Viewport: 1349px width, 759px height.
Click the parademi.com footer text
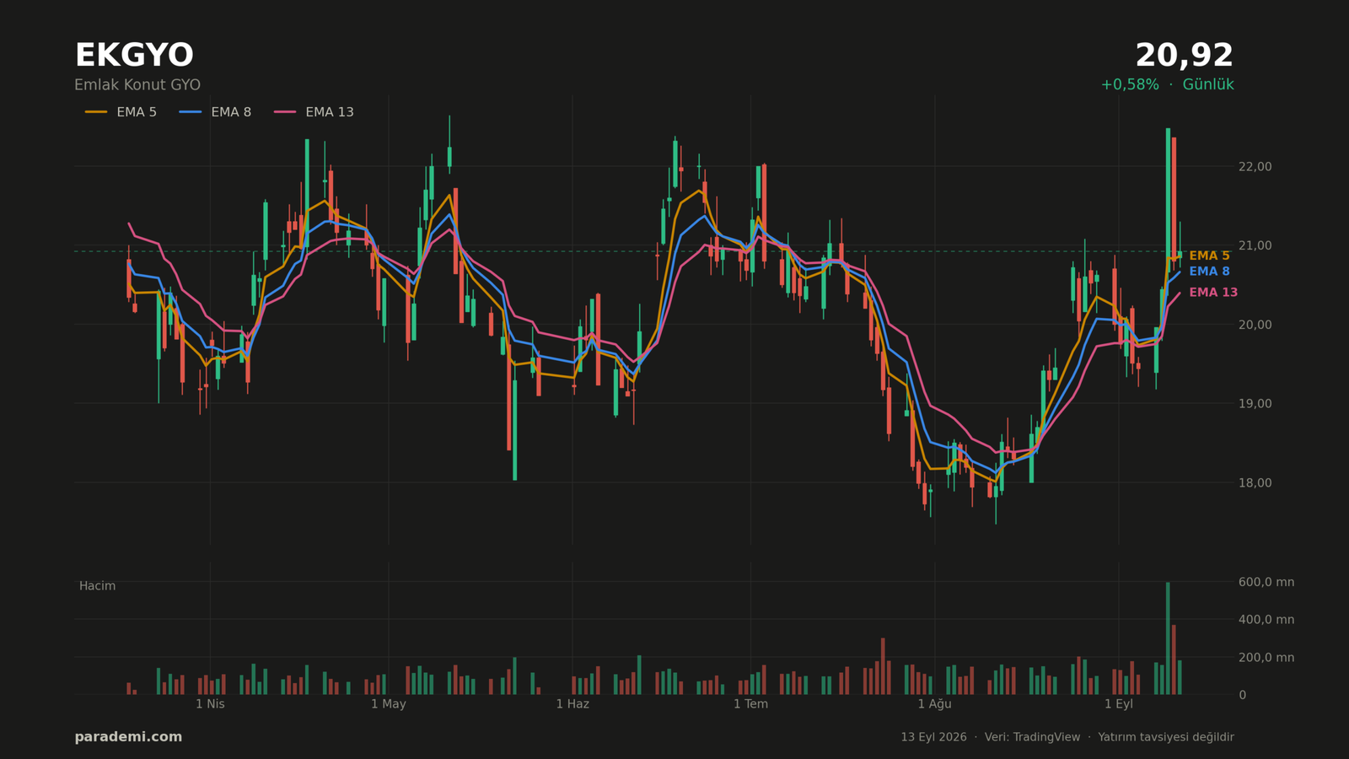click(128, 737)
